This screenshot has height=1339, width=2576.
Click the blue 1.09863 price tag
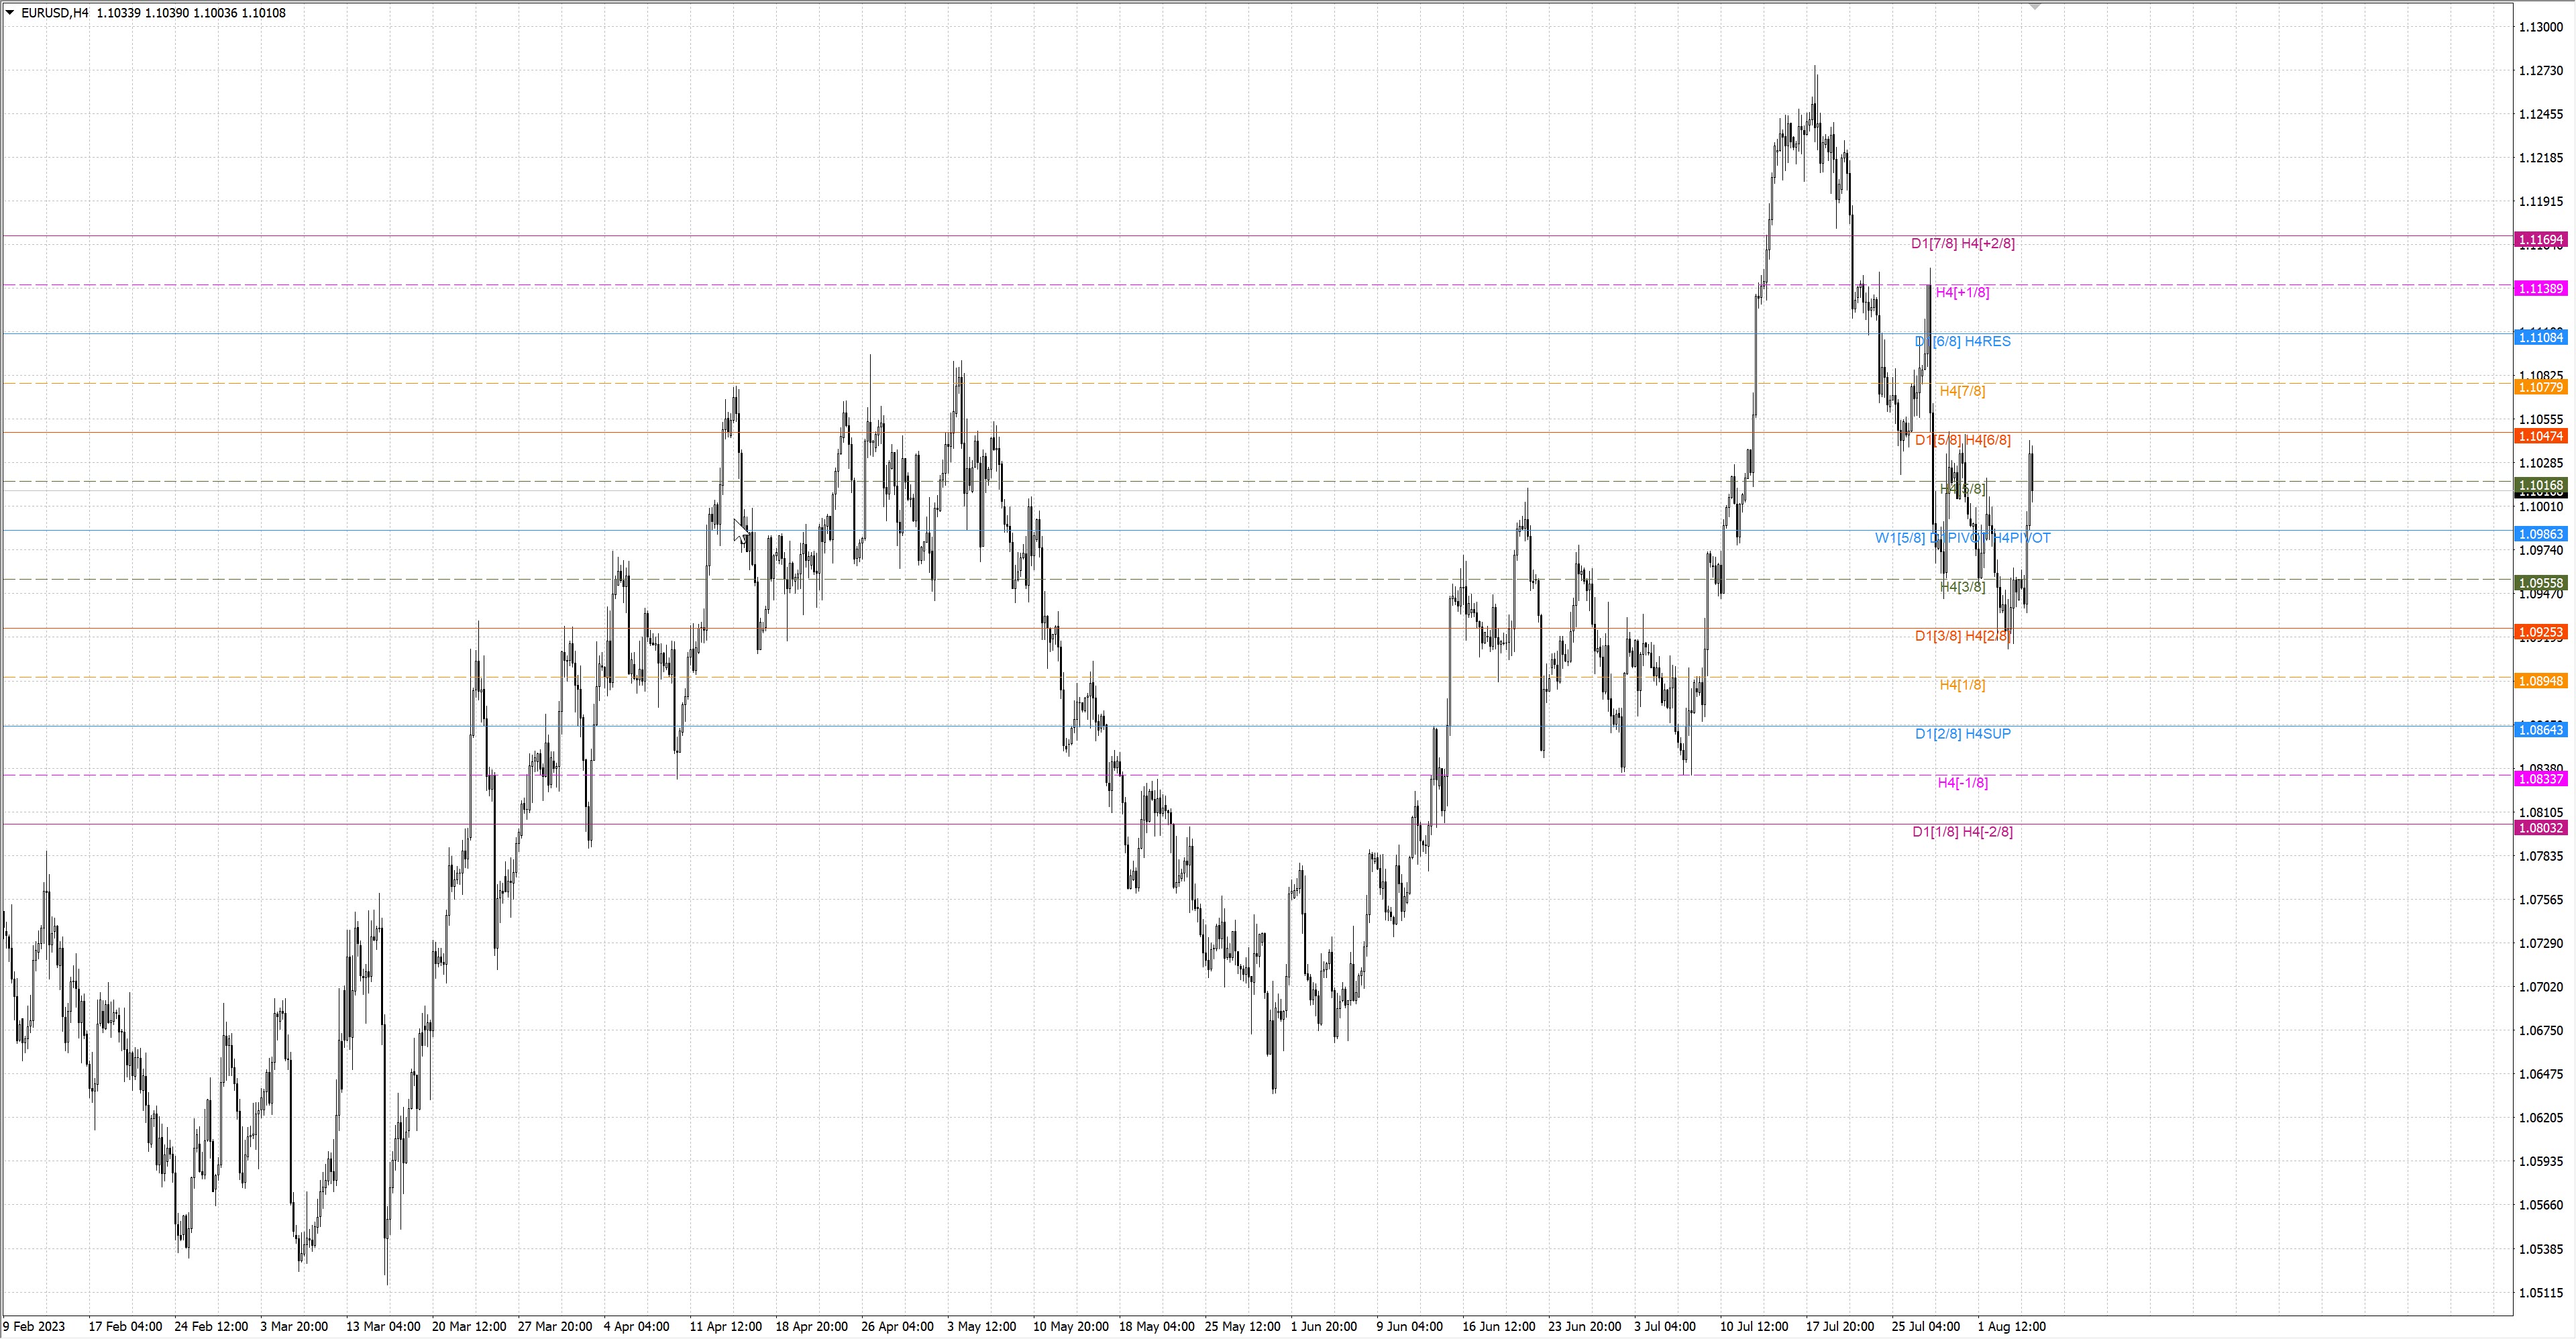pyautogui.click(x=2540, y=534)
